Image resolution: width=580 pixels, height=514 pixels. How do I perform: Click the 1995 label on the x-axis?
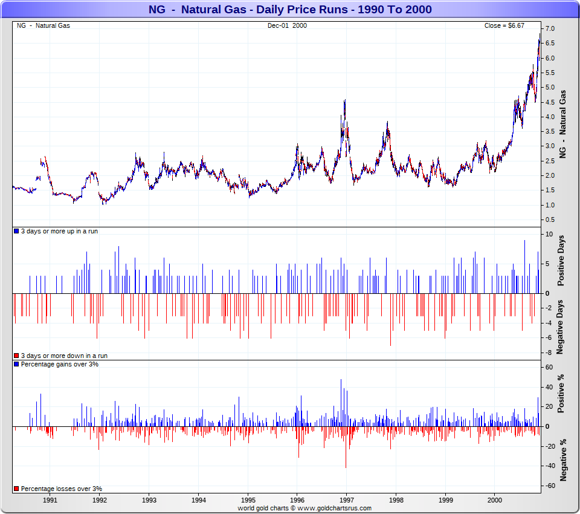pyautogui.click(x=248, y=500)
